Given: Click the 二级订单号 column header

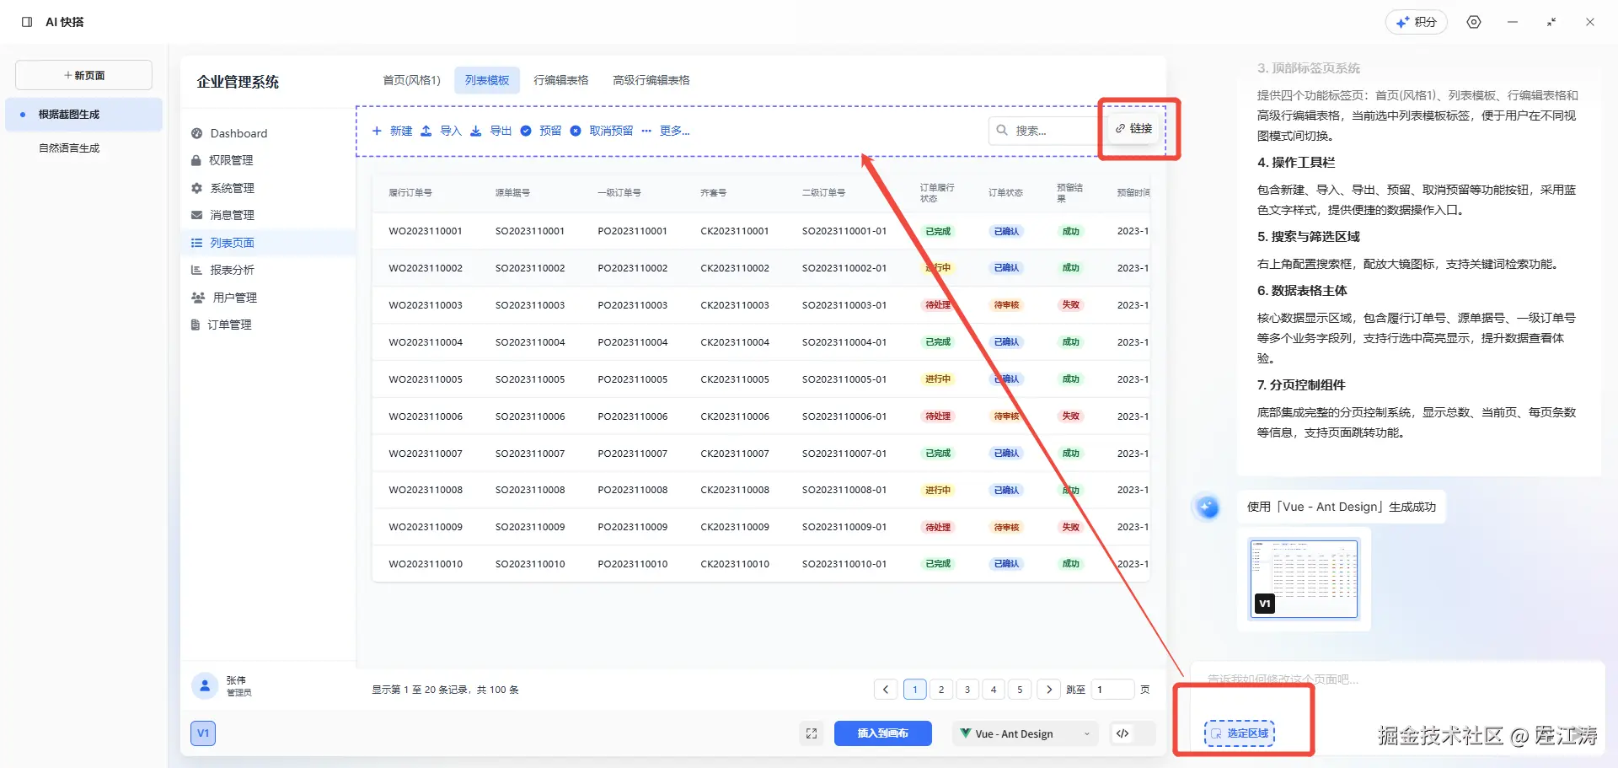Looking at the screenshot, I should [x=823, y=193].
